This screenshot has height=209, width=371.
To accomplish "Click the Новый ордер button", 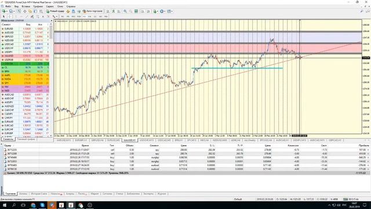I will pos(55,11).
